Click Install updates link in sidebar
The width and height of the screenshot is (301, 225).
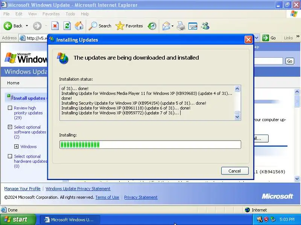click(x=29, y=98)
